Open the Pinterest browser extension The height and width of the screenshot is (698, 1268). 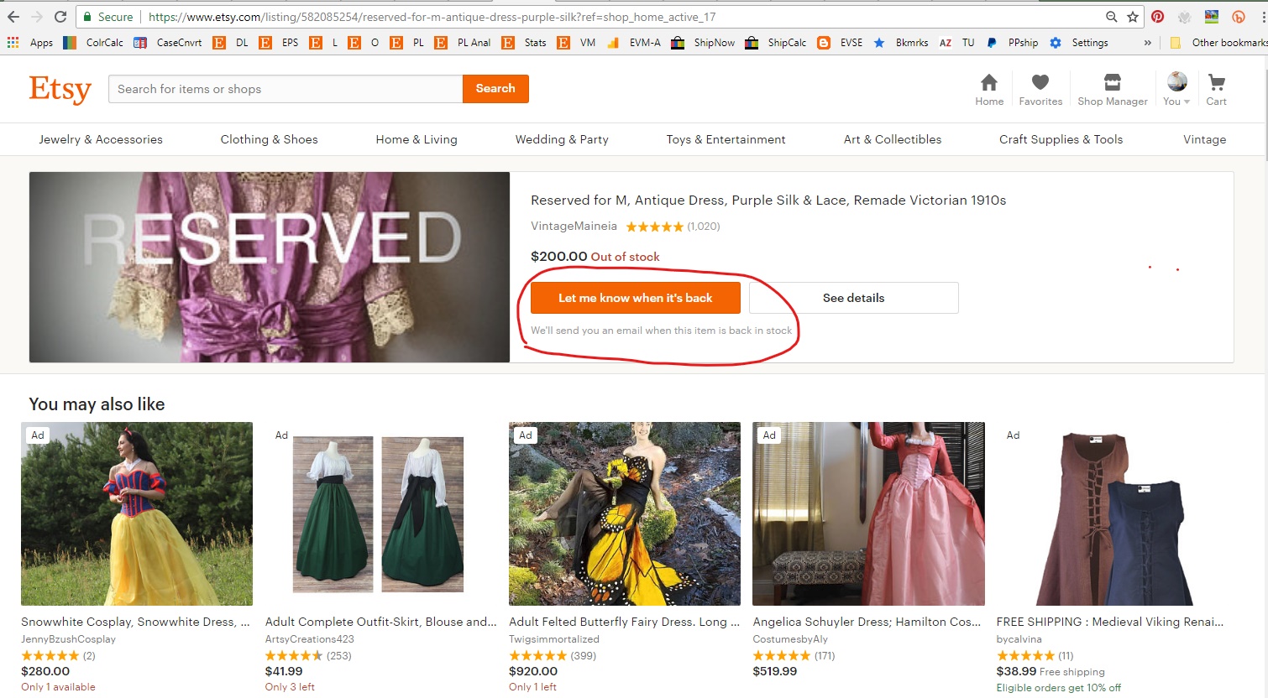[x=1157, y=16]
